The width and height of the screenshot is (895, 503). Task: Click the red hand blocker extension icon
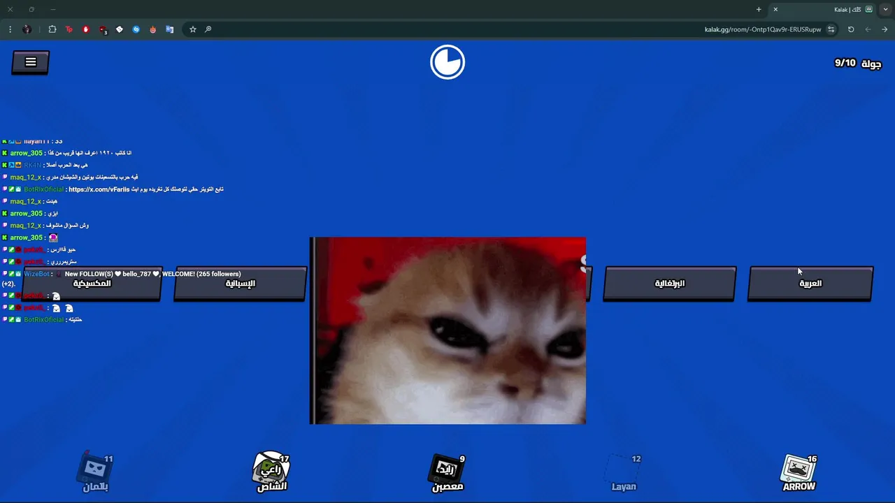coord(86,29)
